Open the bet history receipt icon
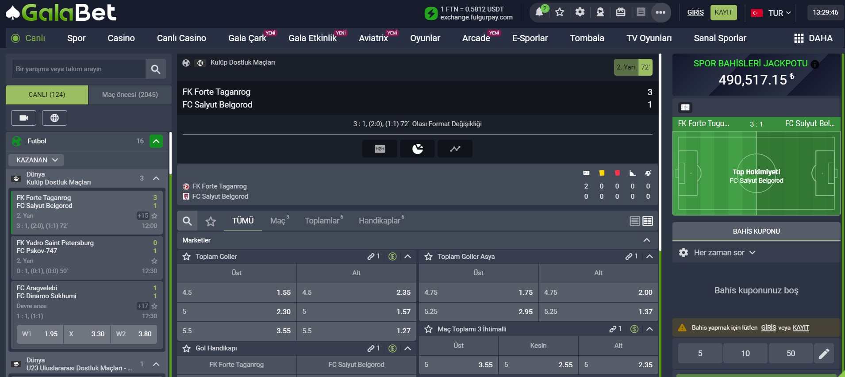The width and height of the screenshot is (845, 377). click(641, 12)
